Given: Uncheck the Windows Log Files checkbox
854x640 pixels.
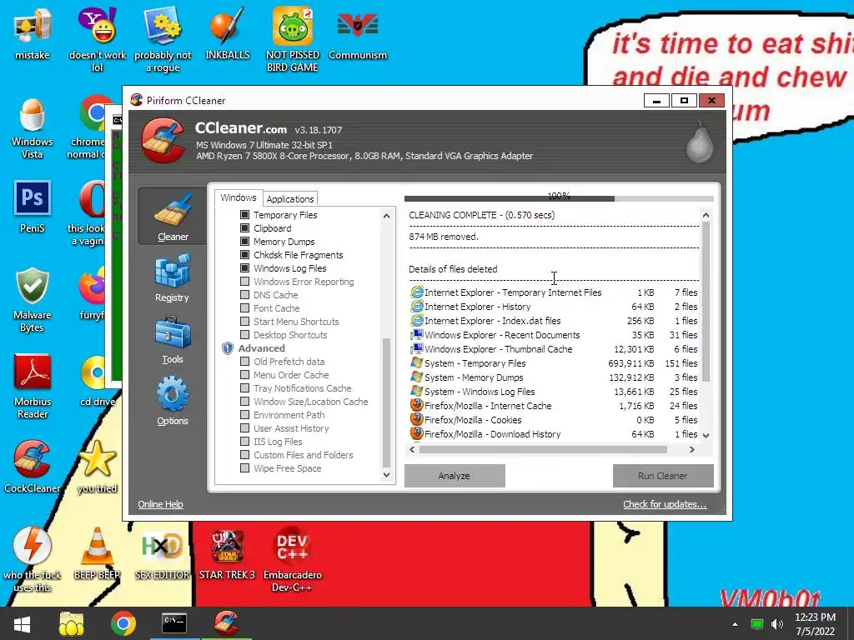Looking at the screenshot, I should point(244,268).
